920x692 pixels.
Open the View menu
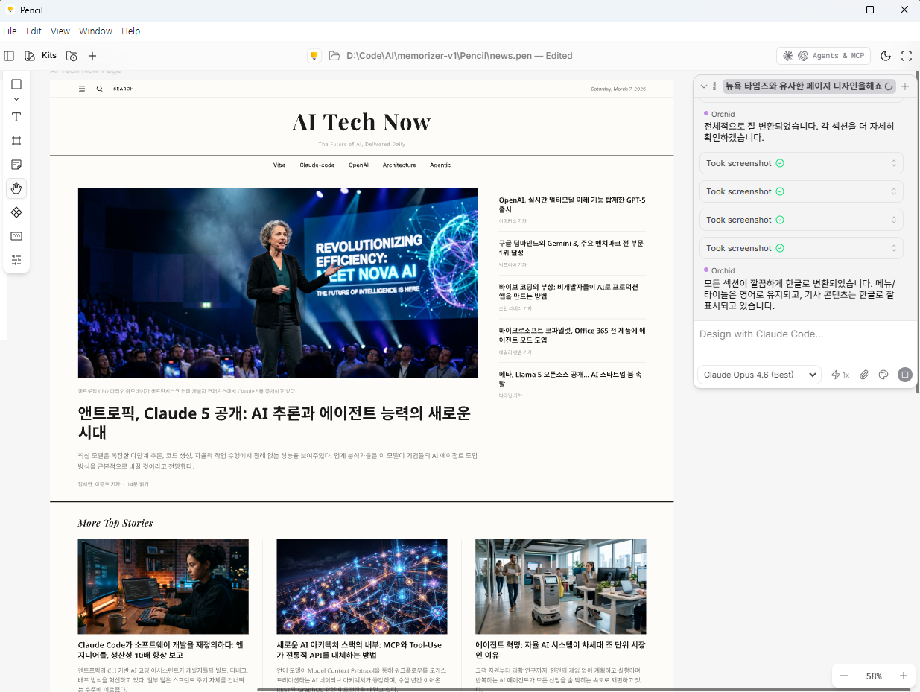pos(60,31)
